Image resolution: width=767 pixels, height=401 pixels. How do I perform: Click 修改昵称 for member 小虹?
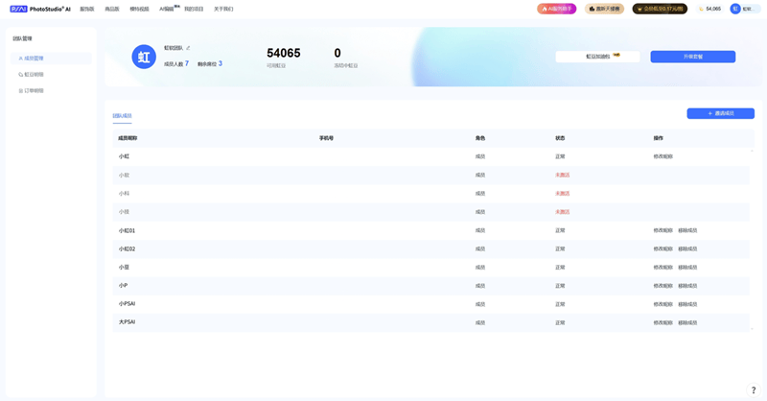[662, 156]
